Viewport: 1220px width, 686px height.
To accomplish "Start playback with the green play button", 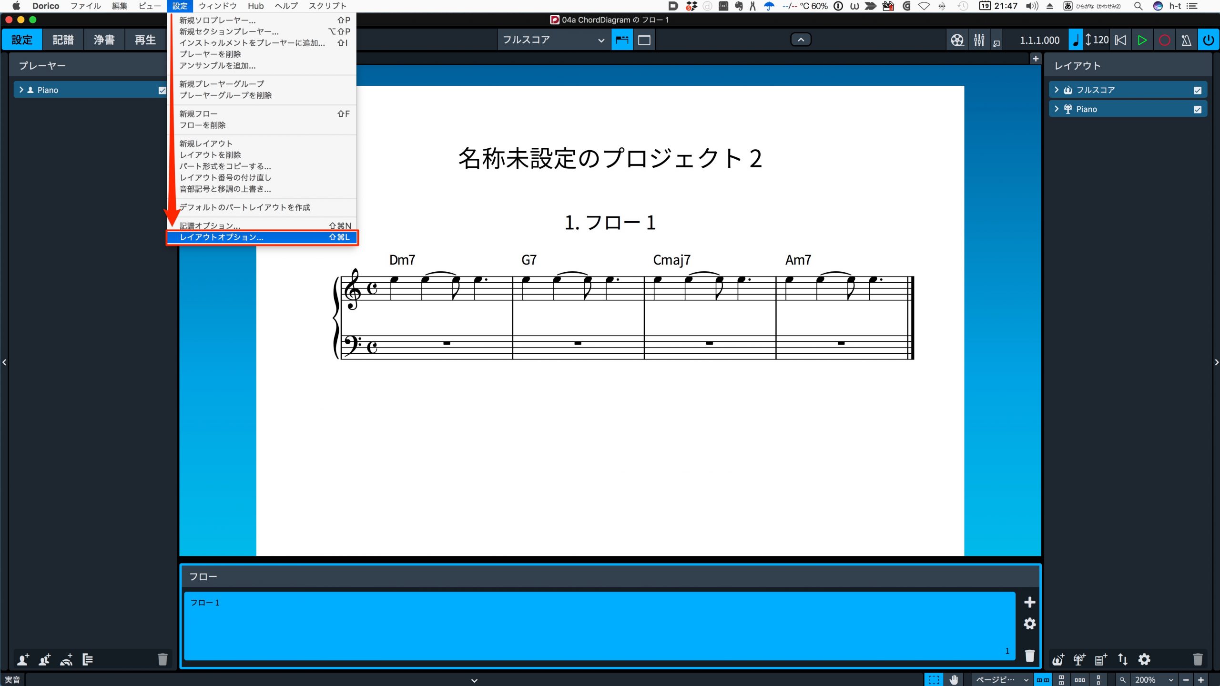I will (1142, 40).
